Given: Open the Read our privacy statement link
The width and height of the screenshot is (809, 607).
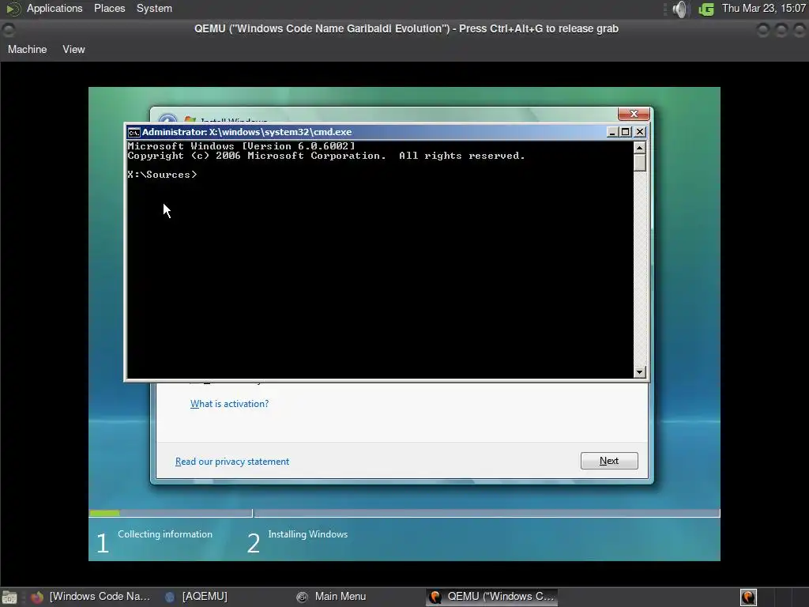Looking at the screenshot, I should tap(232, 462).
